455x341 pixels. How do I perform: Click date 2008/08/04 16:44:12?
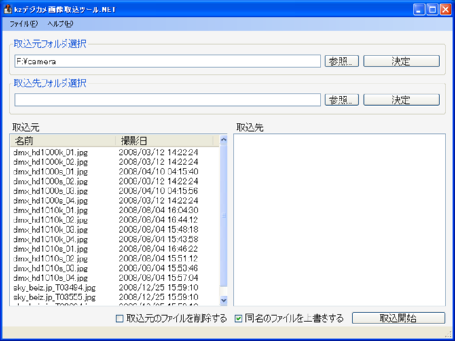click(158, 220)
